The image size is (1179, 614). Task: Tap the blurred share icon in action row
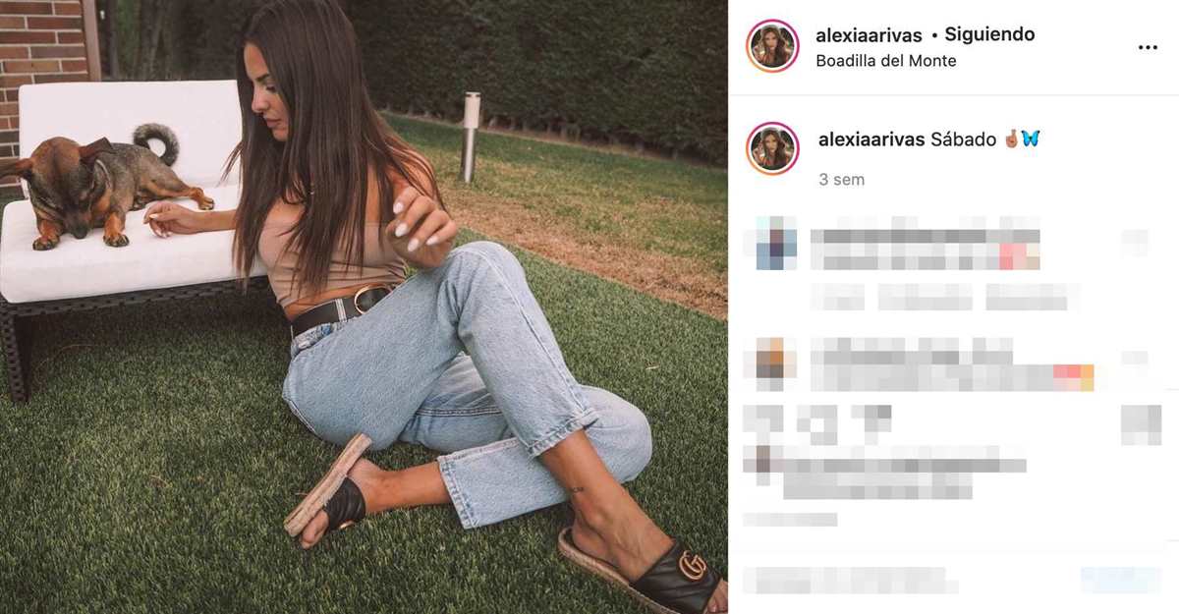(x=870, y=421)
